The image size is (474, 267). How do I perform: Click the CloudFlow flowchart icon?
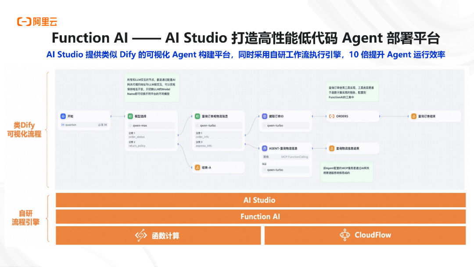pyautogui.click(x=345, y=235)
